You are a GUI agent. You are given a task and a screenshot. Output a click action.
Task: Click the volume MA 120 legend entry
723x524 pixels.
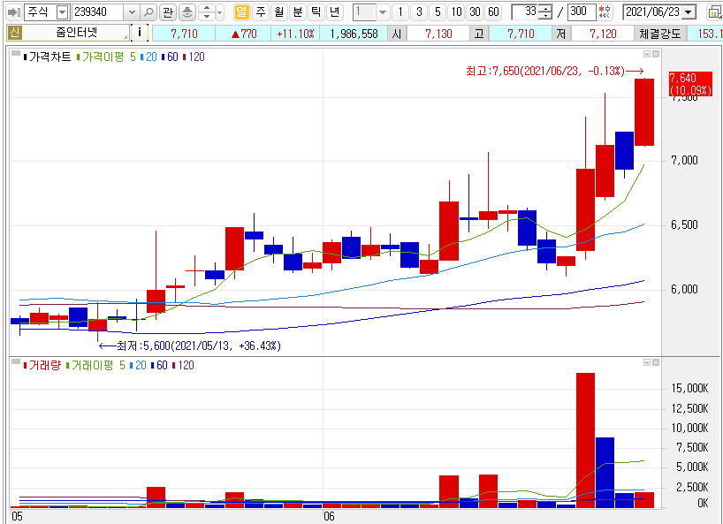click(x=183, y=366)
